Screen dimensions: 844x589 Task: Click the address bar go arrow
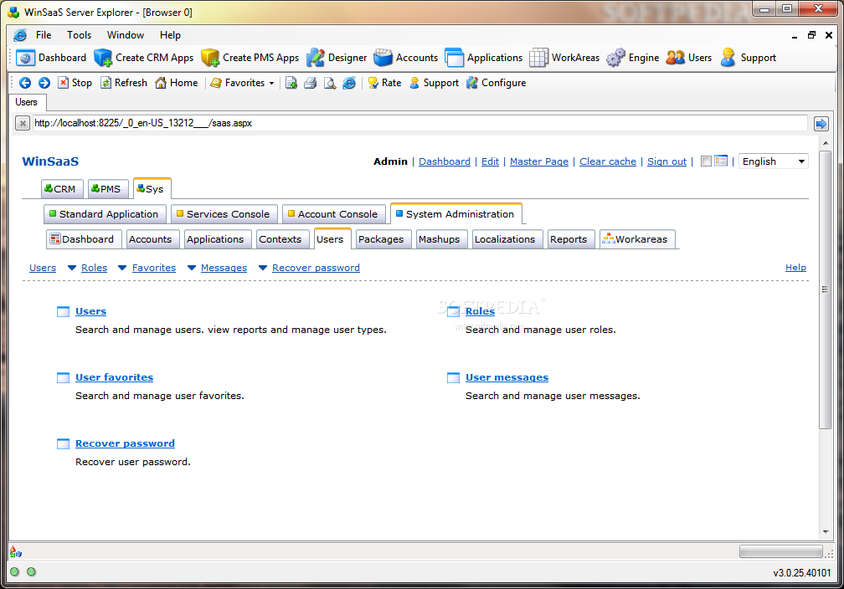tap(821, 124)
